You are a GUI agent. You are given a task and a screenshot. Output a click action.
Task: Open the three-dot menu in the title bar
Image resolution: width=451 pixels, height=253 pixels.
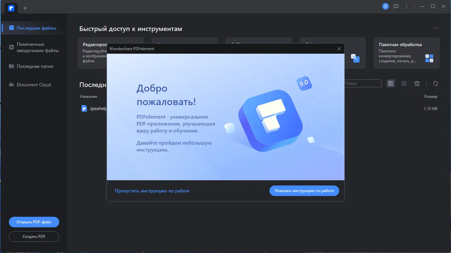[x=407, y=6]
